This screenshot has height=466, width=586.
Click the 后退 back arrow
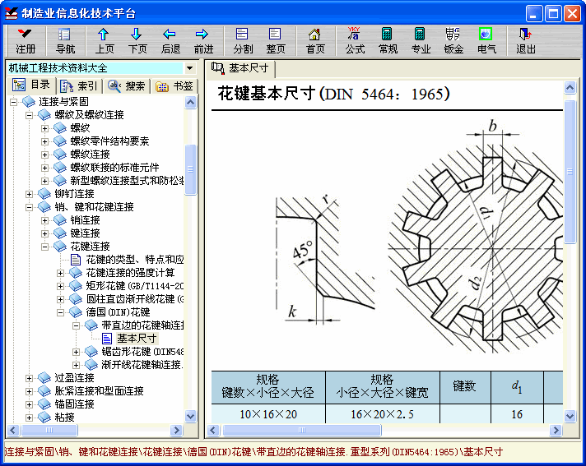pyautogui.click(x=170, y=40)
